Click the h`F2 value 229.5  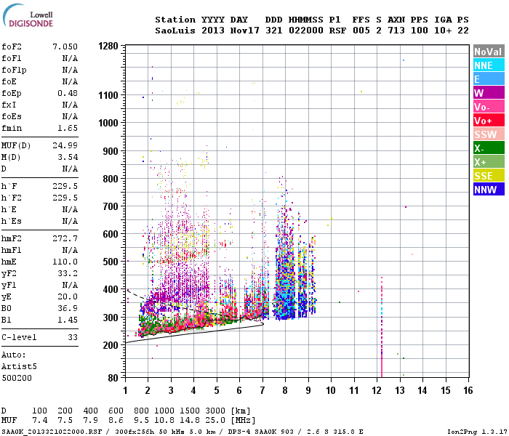65,198
